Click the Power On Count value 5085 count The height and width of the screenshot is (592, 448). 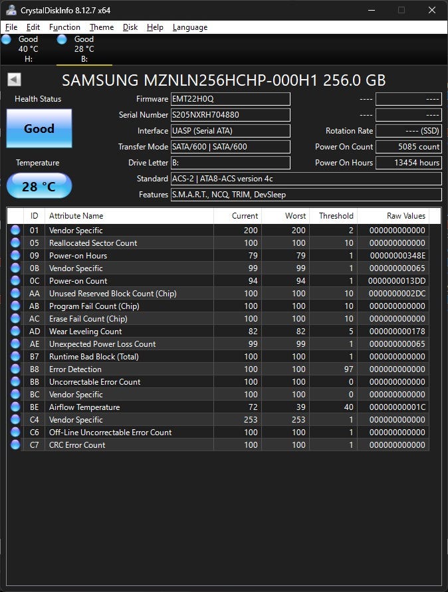point(408,146)
